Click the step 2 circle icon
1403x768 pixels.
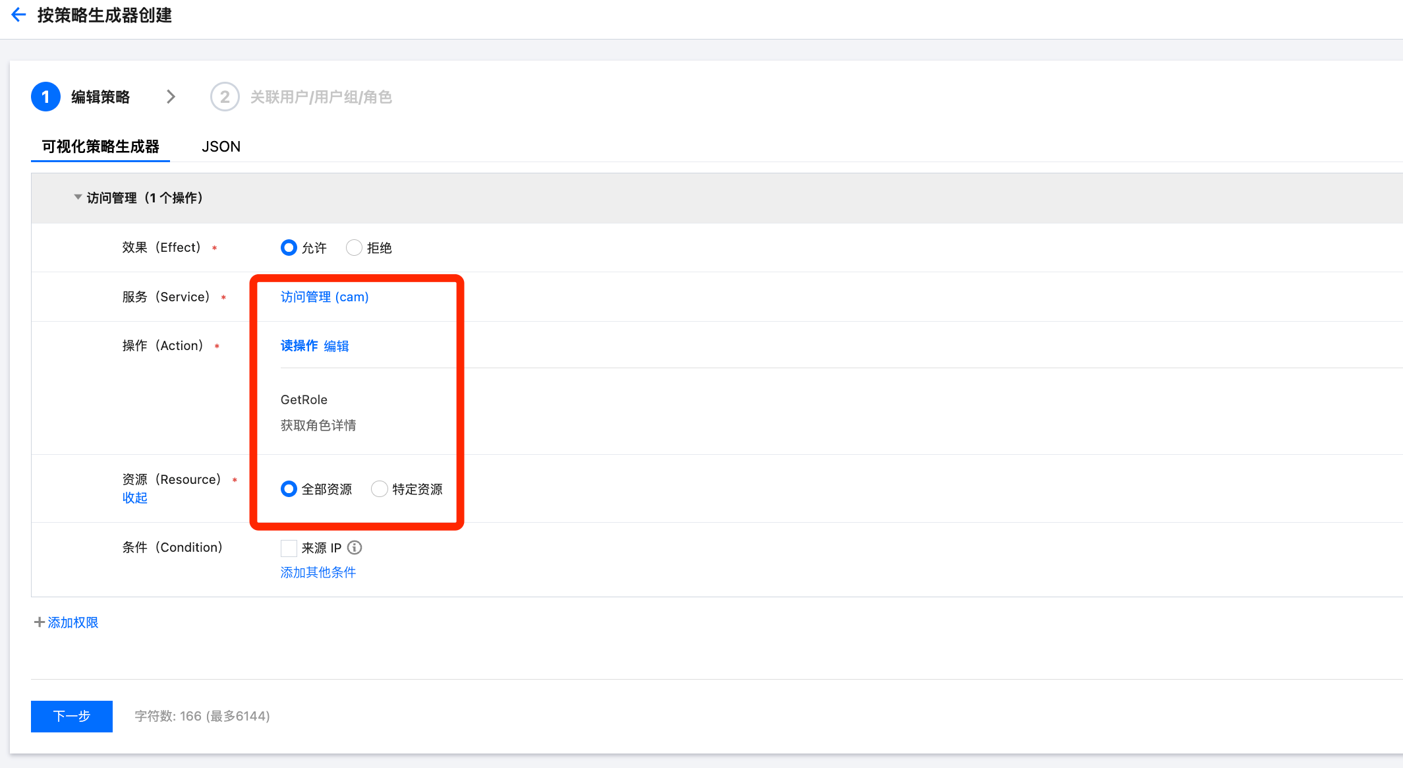tap(225, 97)
